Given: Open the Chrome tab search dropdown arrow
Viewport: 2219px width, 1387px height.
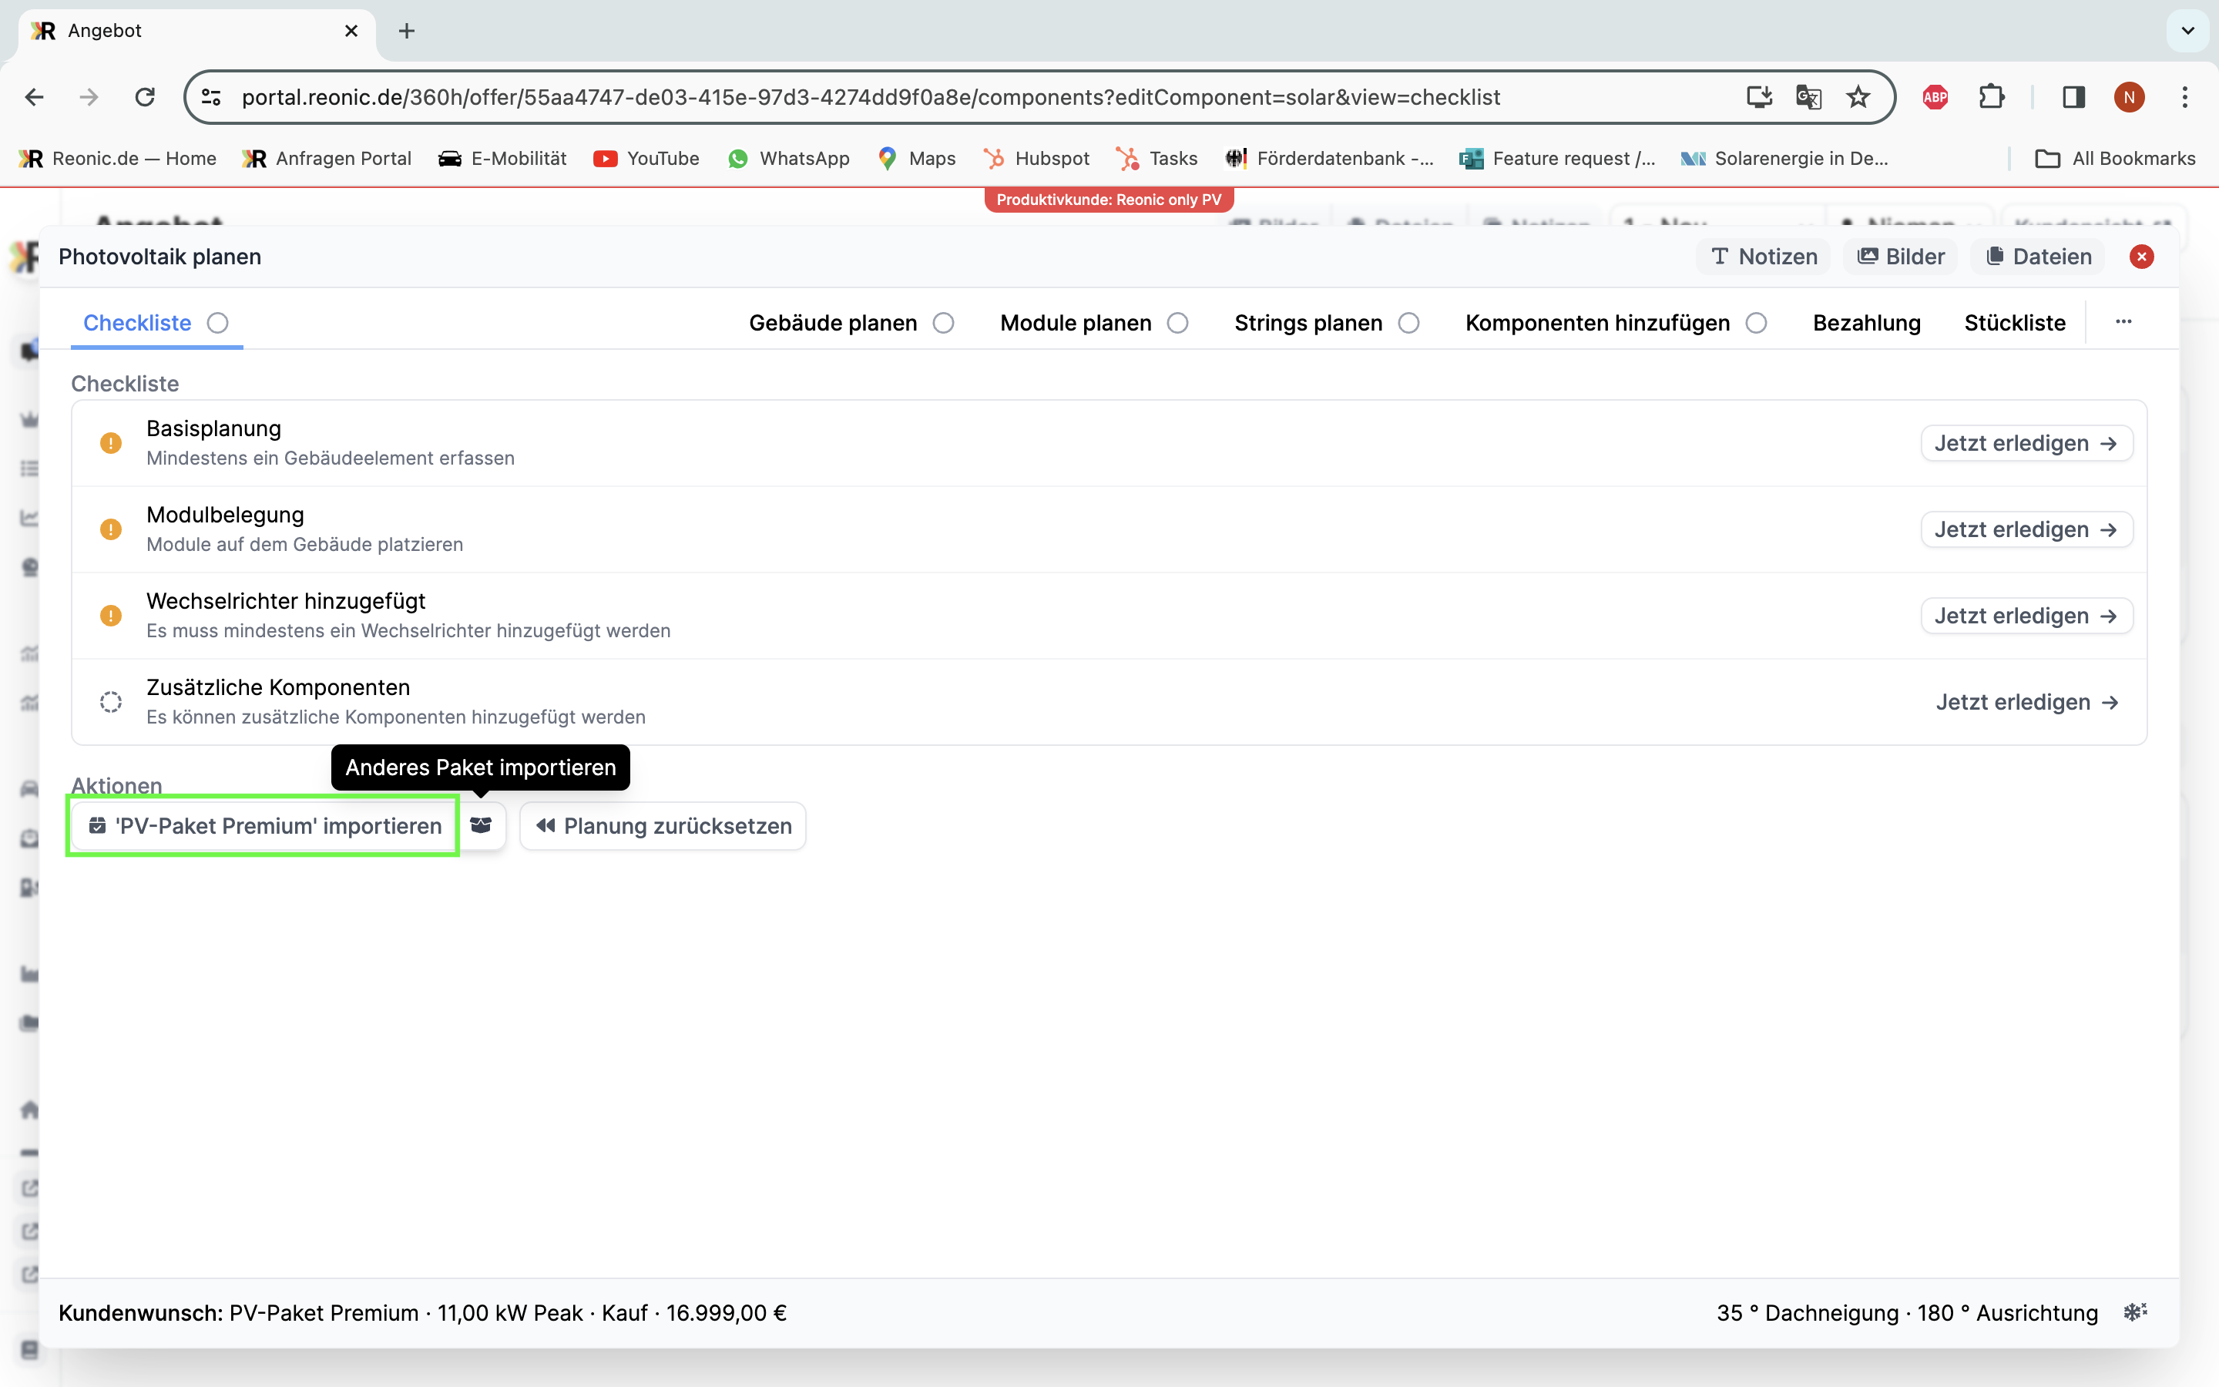Looking at the screenshot, I should click(2188, 30).
